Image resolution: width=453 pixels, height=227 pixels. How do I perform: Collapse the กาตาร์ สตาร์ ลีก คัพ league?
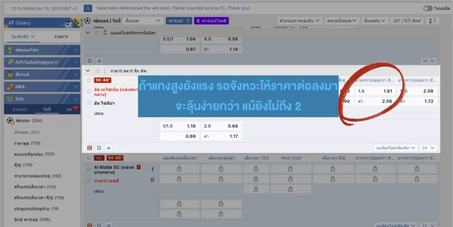pos(88,71)
